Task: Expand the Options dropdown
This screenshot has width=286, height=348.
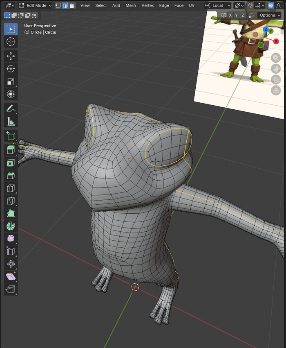Action: pos(270,15)
